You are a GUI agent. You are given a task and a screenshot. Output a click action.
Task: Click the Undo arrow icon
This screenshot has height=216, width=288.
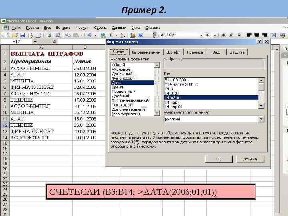click(x=90, y=35)
